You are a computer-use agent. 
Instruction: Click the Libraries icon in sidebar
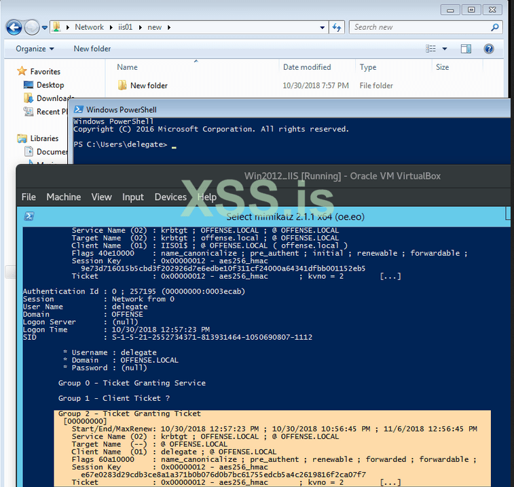coord(22,138)
